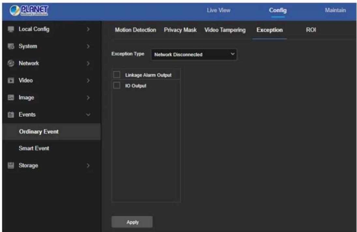357x232 pixels.
Task: Click the Image menu label
Action: click(26, 97)
